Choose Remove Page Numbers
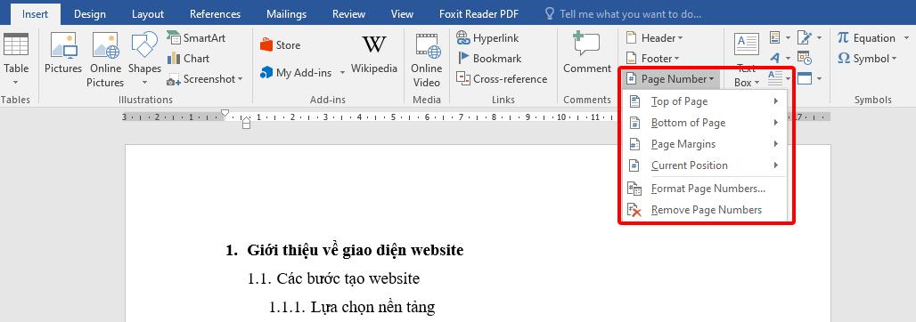Screen dimensions: 916x322 [706, 210]
